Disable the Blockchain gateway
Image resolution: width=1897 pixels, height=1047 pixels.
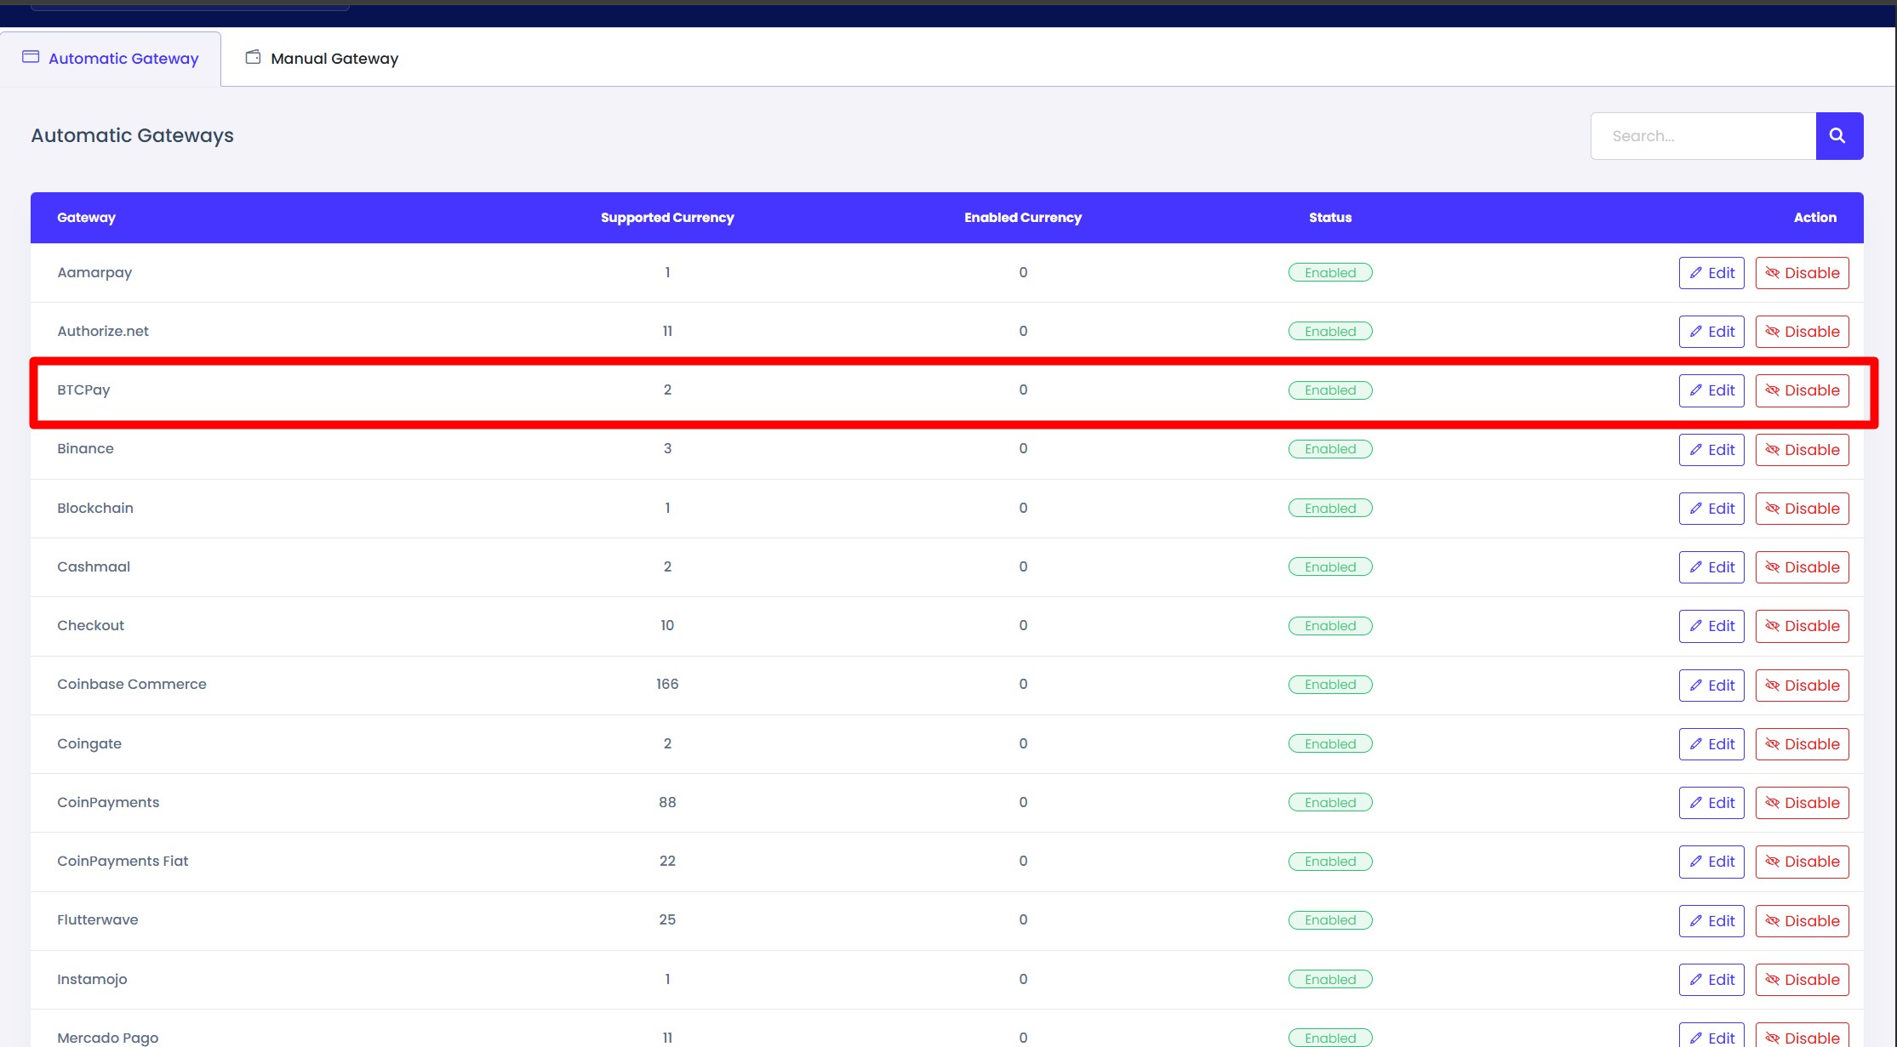(1803, 509)
